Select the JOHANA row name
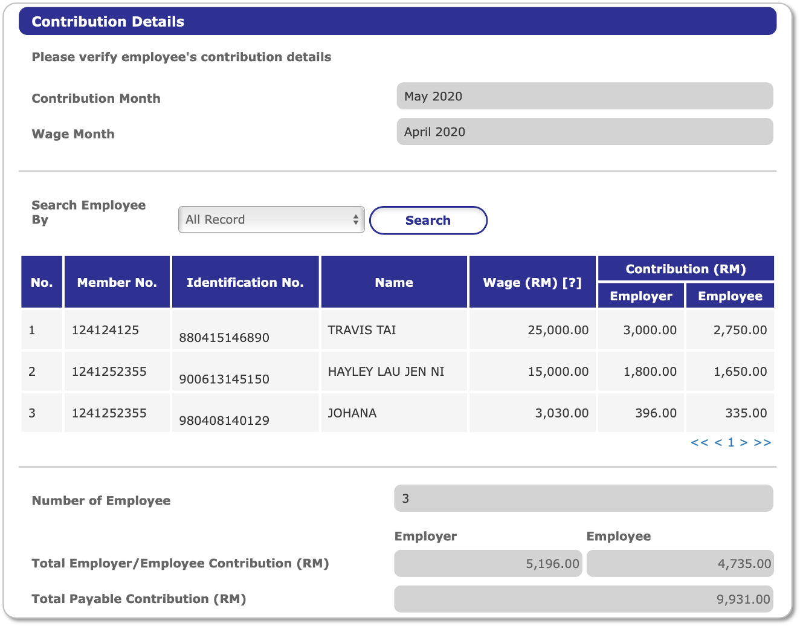 (352, 413)
